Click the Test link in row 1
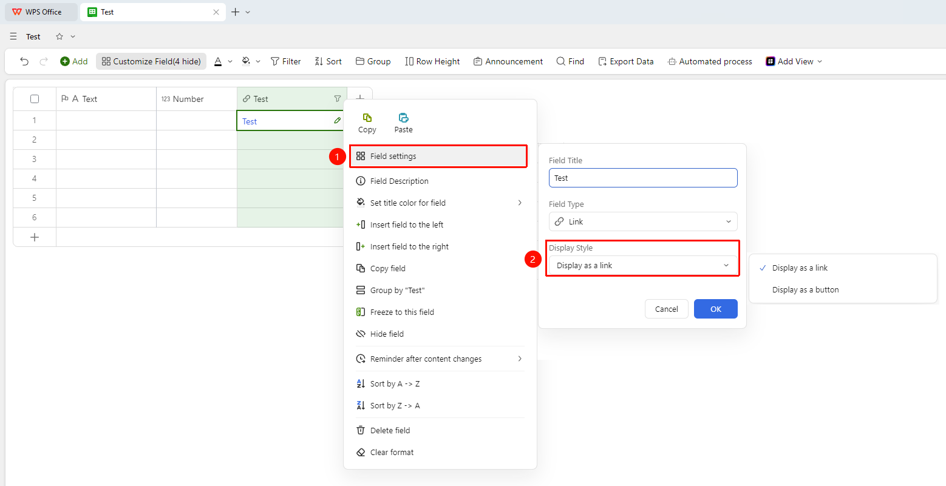946x486 pixels. [x=250, y=121]
